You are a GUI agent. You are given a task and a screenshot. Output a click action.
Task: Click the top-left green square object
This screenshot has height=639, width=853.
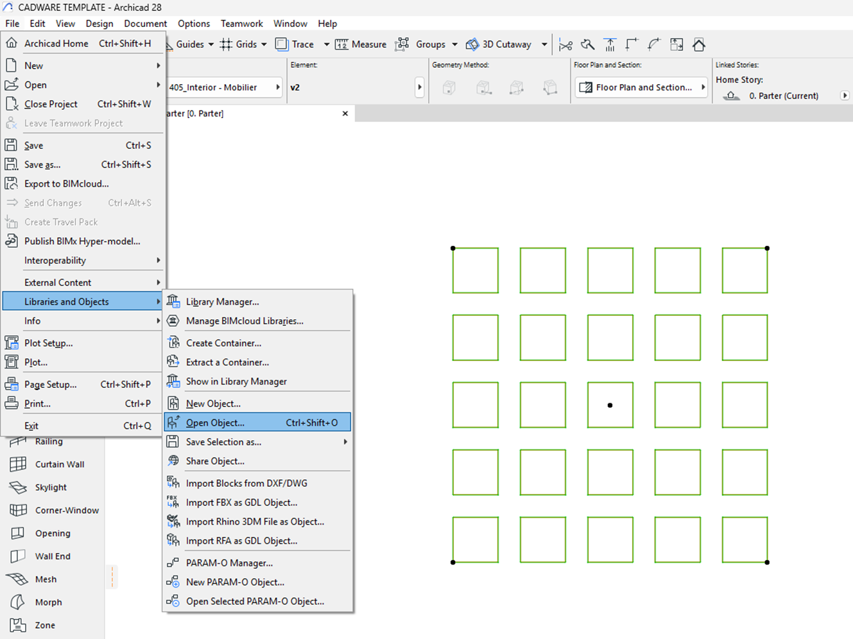point(475,270)
